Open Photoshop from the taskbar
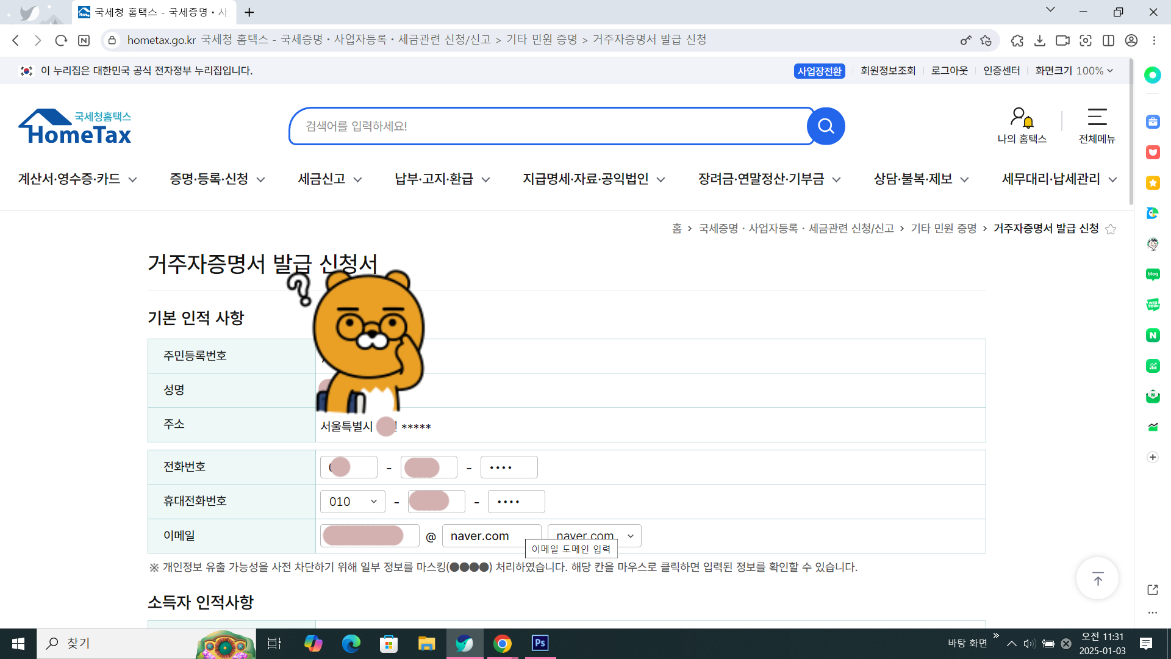Image resolution: width=1171 pixels, height=659 pixels. tap(540, 643)
